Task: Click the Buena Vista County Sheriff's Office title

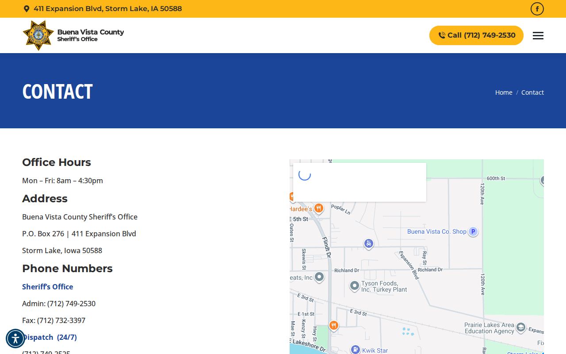Action: [x=91, y=35]
